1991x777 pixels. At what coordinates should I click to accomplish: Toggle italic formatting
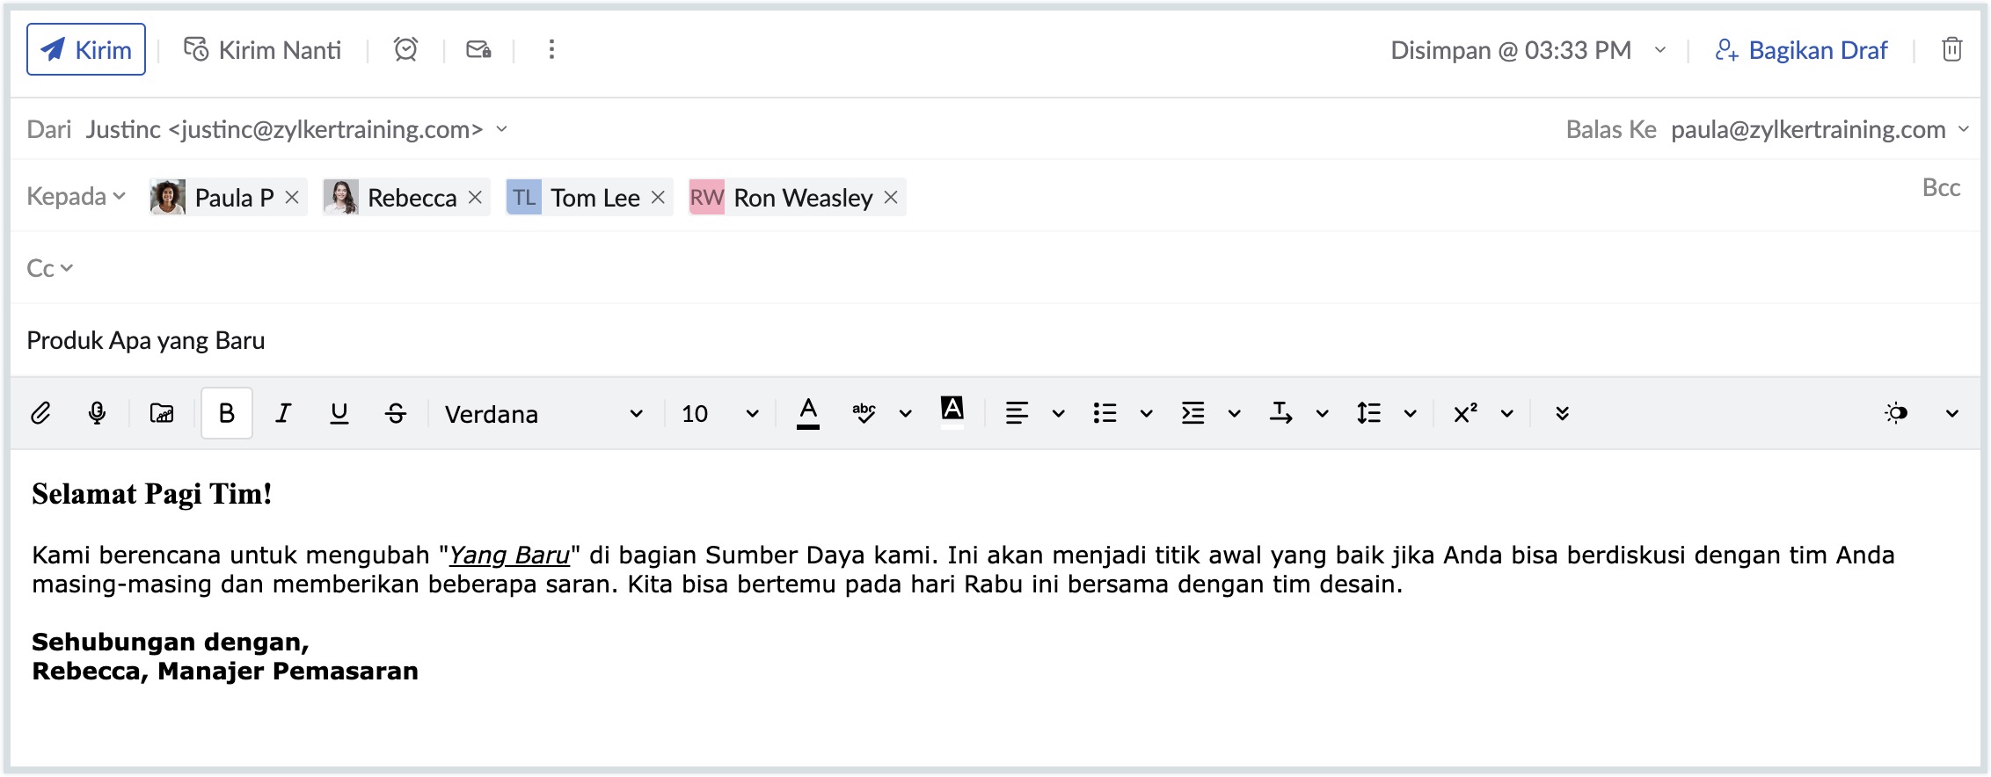click(x=282, y=413)
